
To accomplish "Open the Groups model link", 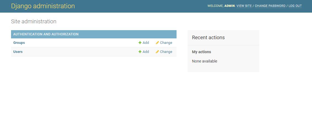I will [x=19, y=43].
